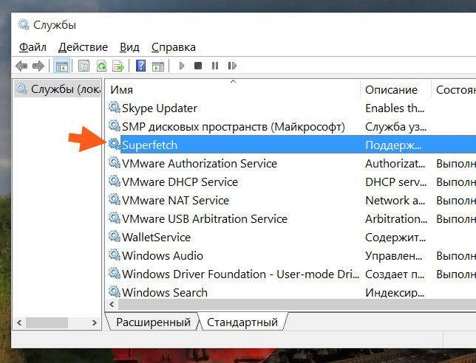This screenshot has width=476, height=363.
Task: Toggle the show/hide action pane icon
Action: (x=158, y=66)
